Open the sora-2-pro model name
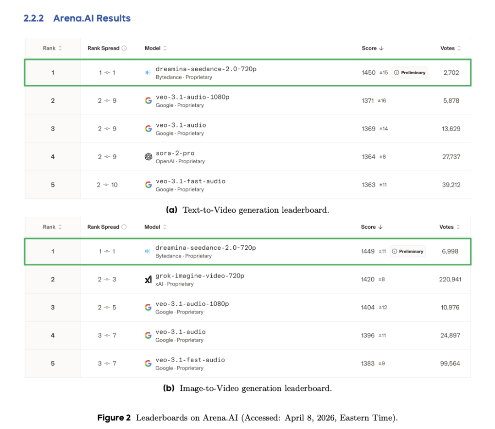 click(x=175, y=153)
